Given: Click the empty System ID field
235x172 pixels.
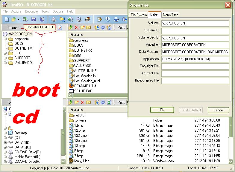Looking at the screenshot, I should tap(195, 31).
